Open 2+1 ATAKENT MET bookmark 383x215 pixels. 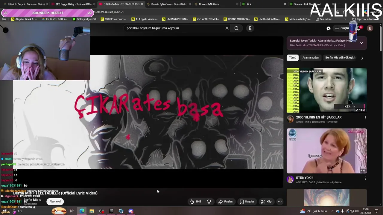click(x=206, y=19)
